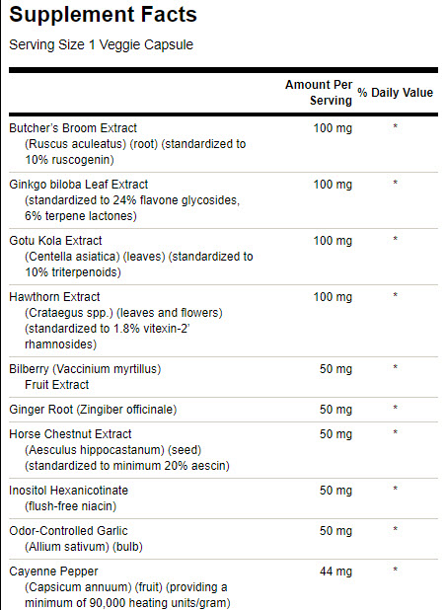Viewport: 446px width, 610px height.
Task: Click the Horse Chestnut Extract ingredient name
Action: pyautogui.click(x=70, y=434)
